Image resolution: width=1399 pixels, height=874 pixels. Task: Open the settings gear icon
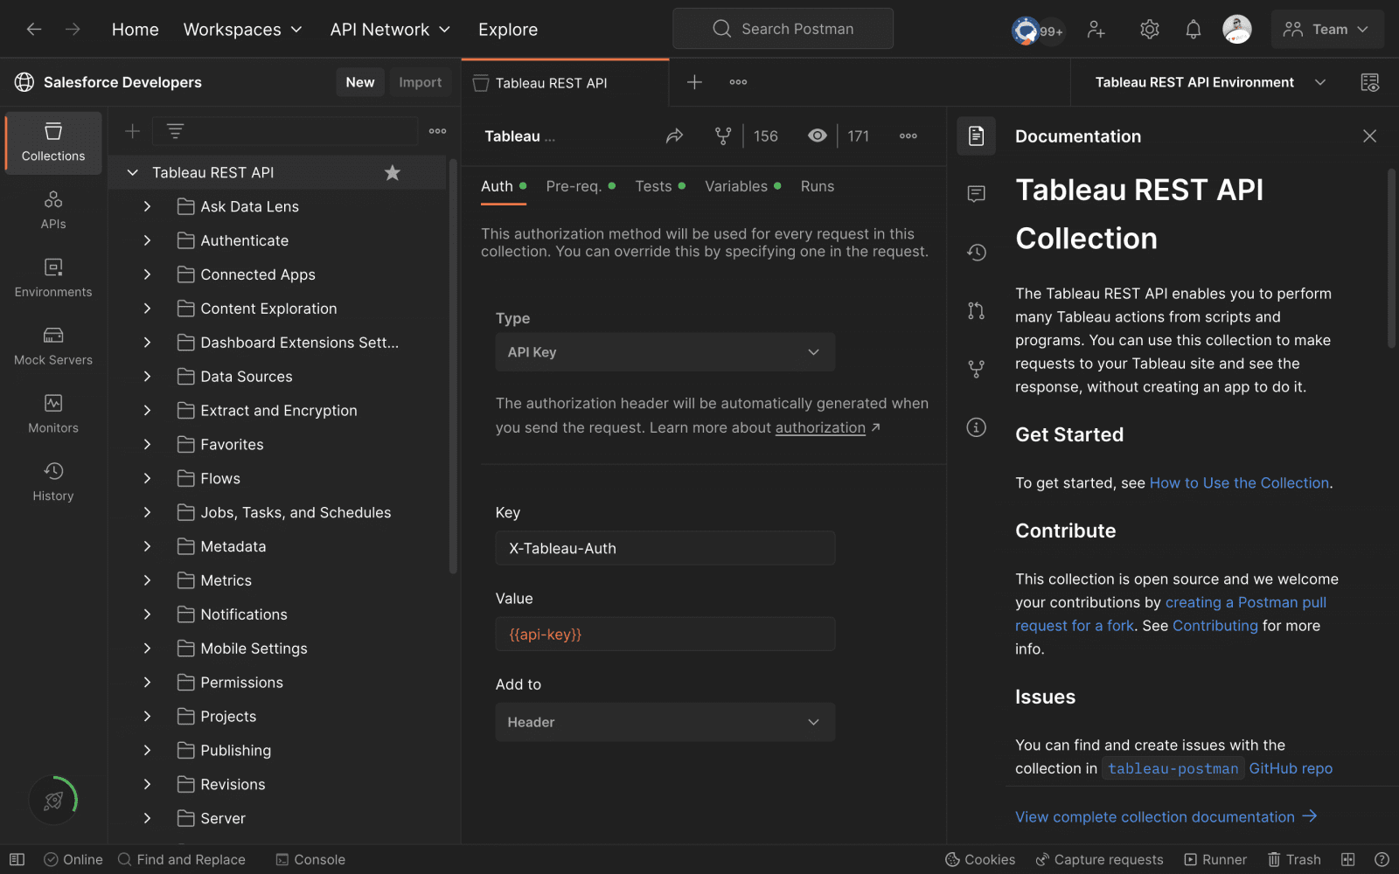1150,30
